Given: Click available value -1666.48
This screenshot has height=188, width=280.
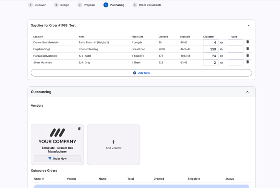Looking at the screenshot, I should coord(185,49).
